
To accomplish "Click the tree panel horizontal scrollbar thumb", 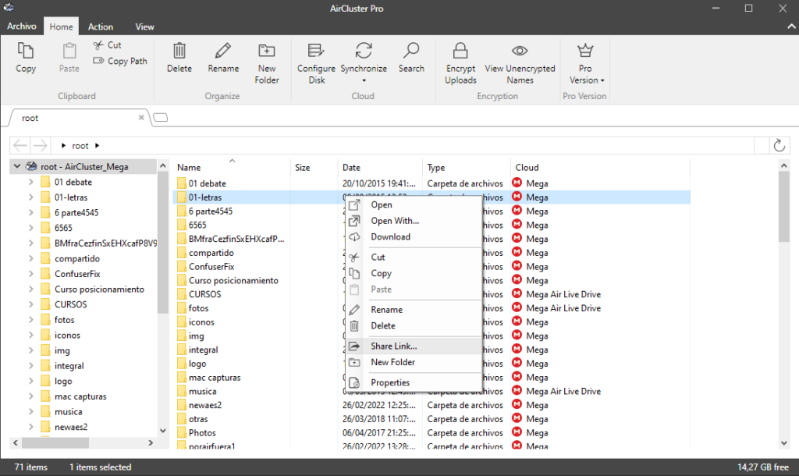I will [x=55, y=443].
